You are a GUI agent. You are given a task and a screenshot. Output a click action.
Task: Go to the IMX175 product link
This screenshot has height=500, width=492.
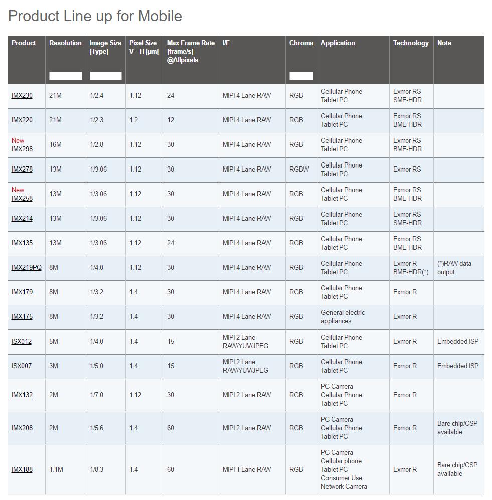22,317
